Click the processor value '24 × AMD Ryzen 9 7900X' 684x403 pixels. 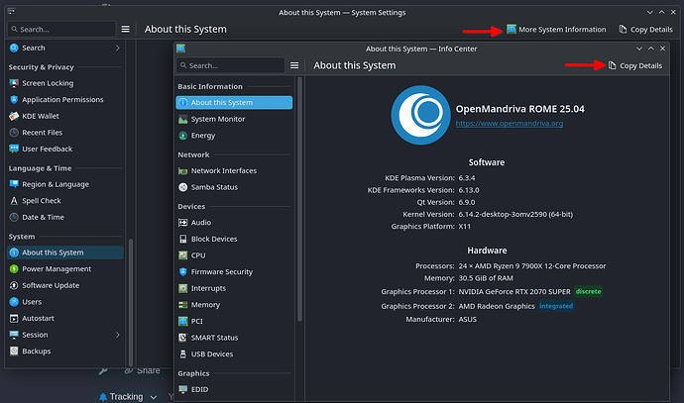(x=531, y=265)
